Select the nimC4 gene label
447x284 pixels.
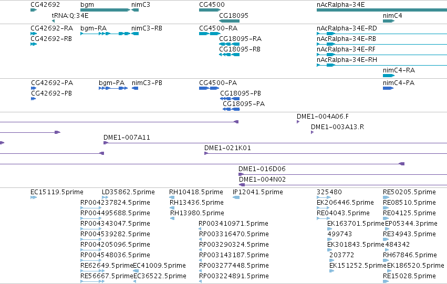pos(392,15)
